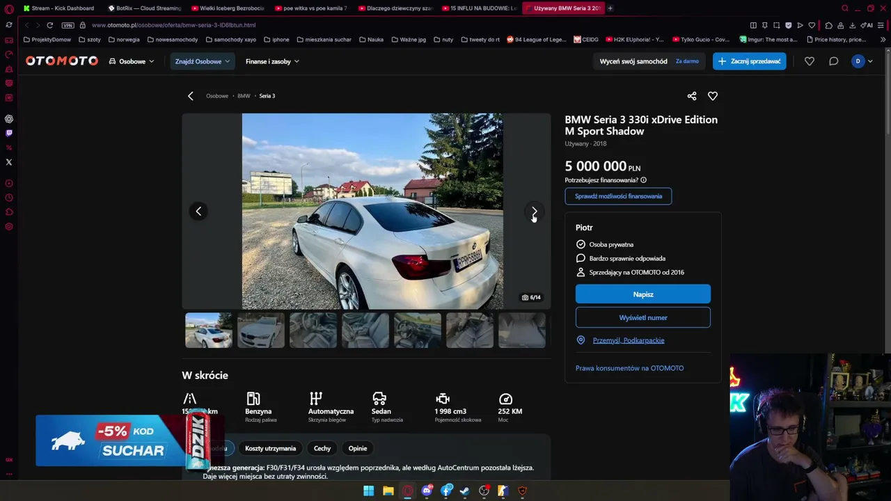Image resolution: width=891 pixels, height=501 pixels.
Task: Open saved favorites heart in header
Action: 809,61
